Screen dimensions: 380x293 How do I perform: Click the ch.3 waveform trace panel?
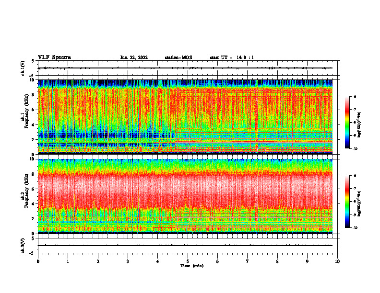point(189,246)
